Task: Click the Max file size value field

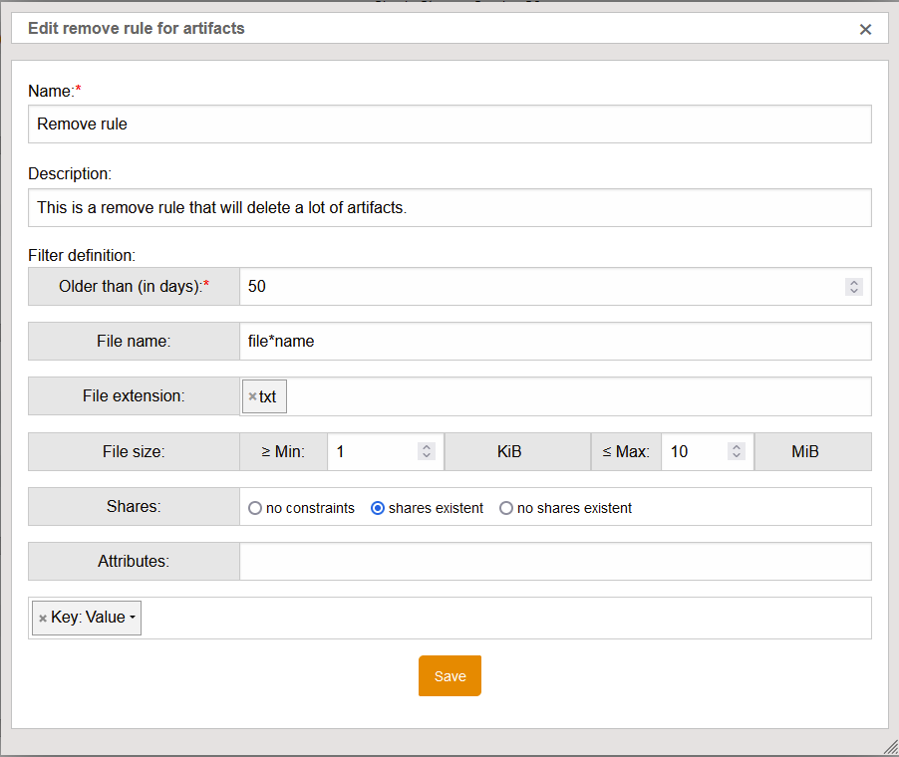Action: pyautogui.click(x=693, y=451)
